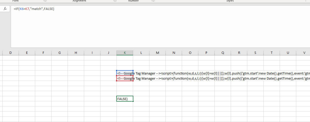Click the fx Insert Function icon
The width and height of the screenshot is (310, 122).
[x=5, y=9]
